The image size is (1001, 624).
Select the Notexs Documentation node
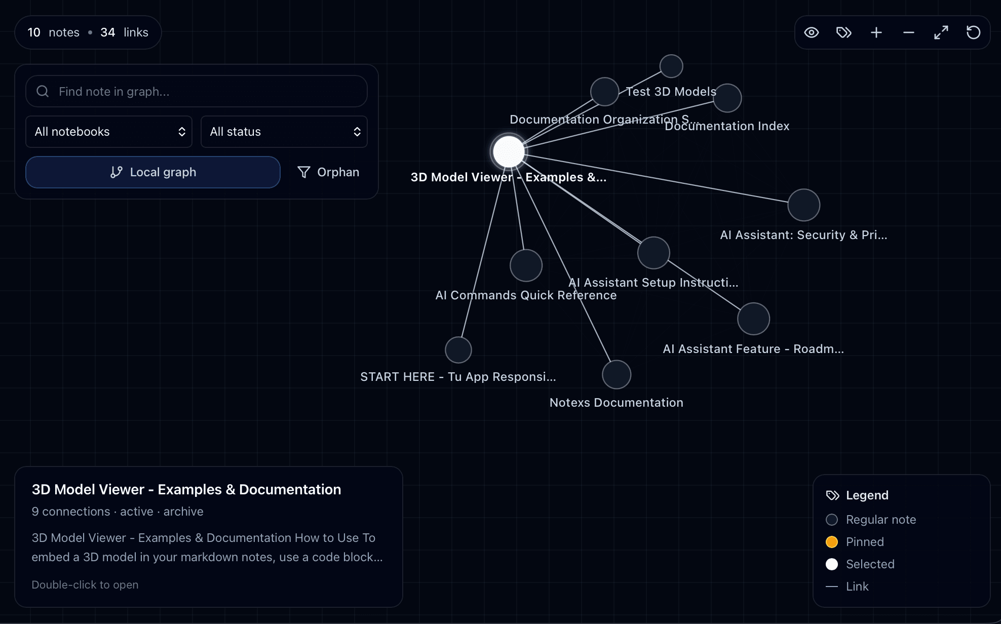pos(617,375)
